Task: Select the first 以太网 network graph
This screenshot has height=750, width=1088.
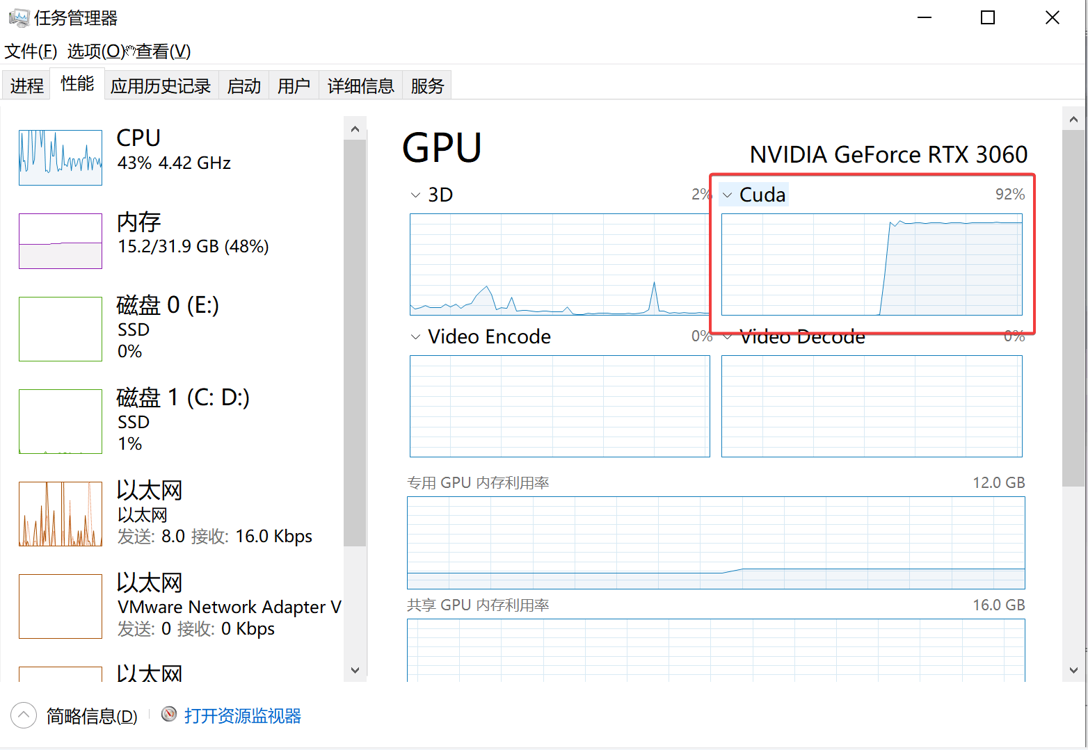Action: pyautogui.click(x=61, y=514)
